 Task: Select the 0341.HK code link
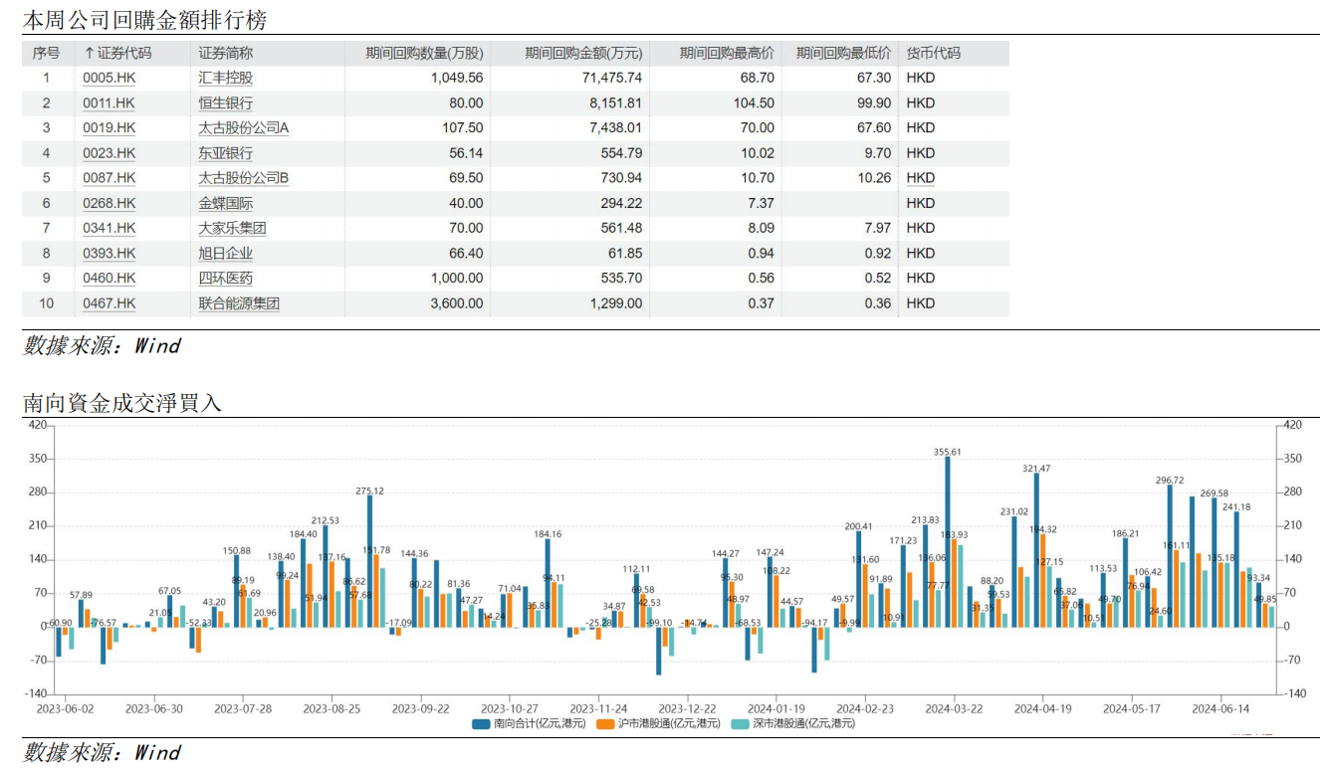click(x=109, y=228)
